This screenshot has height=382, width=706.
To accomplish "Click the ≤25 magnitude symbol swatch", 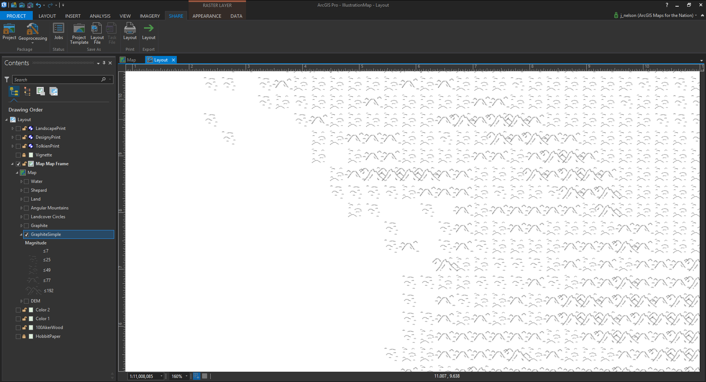I will 33,260.
